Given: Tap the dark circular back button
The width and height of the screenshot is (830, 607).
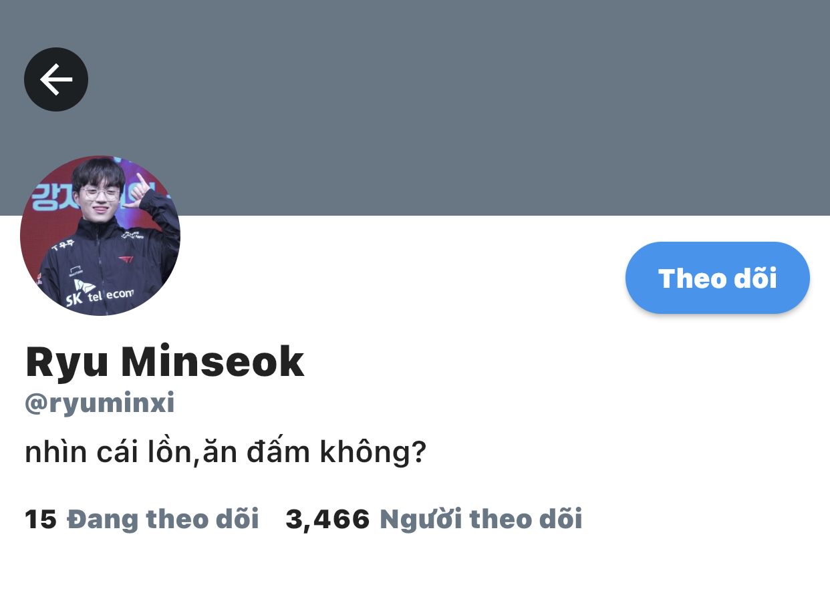Looking at the screenshot, I should (56, 79).
